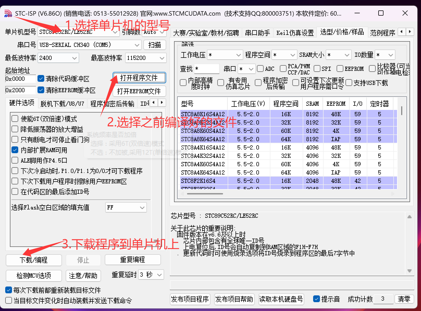Click 注意/帮助 button
Image resolution: width=421 pixels, height=311 pixels.
[x=83, y=276]
